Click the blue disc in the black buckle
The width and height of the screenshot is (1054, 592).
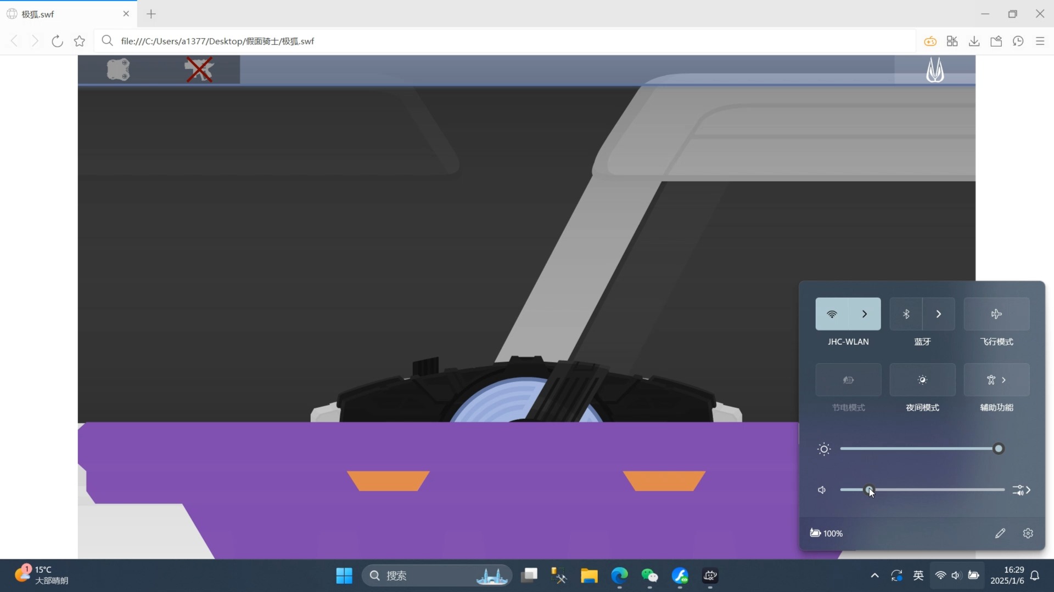click(x=497, y=400)
